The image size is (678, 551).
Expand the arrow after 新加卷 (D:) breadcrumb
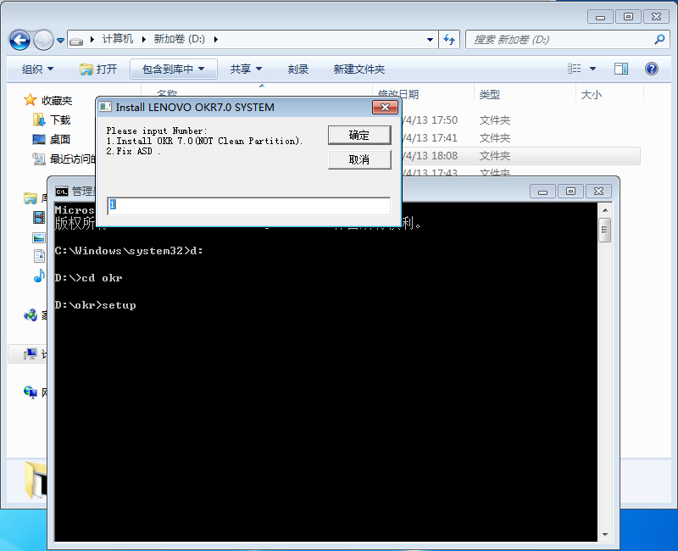click(x=216, y=40)
